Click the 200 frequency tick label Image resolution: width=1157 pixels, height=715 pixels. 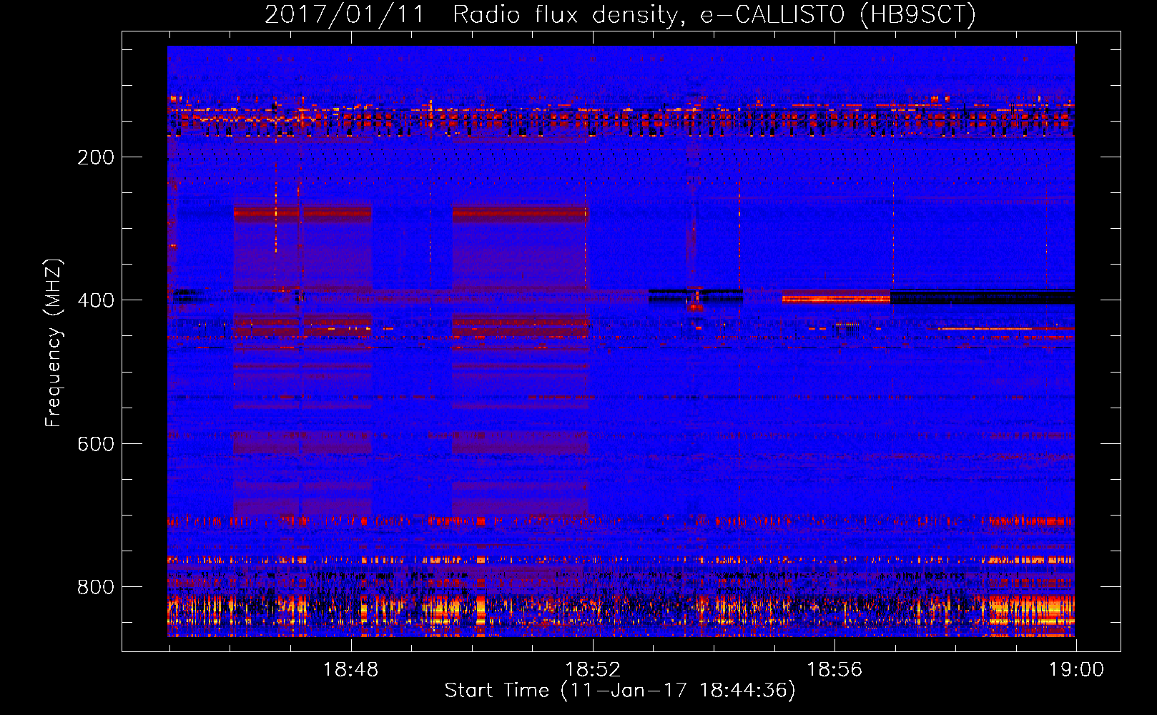(x=96, y=157)
